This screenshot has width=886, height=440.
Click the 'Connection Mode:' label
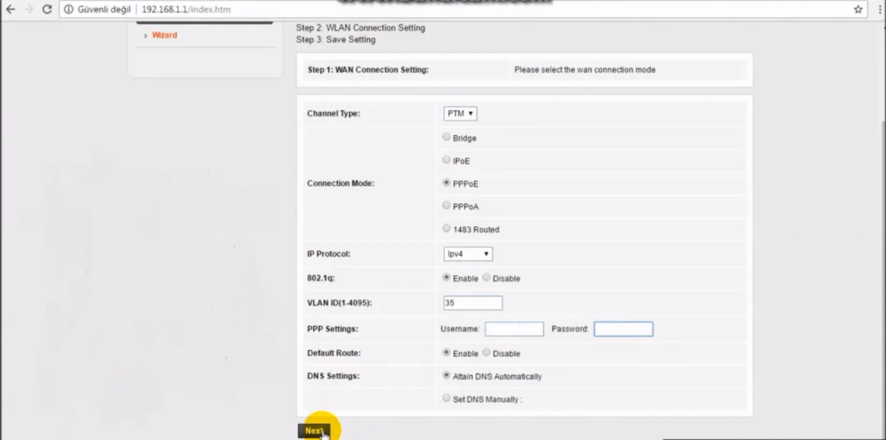pos(341,184)
